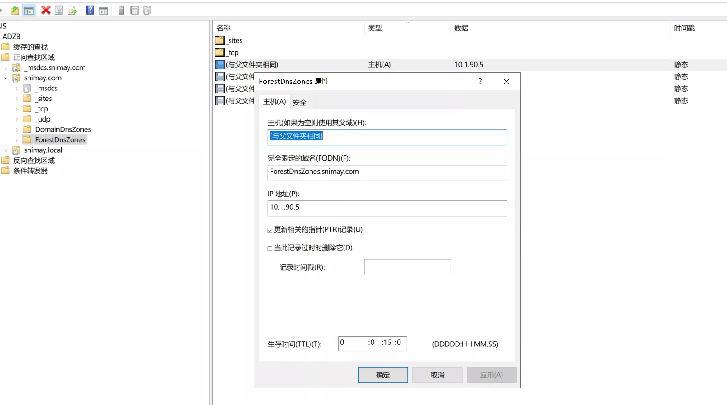Switch to the 安全 tab
727x405 pixels.
[x=299, y=103]
